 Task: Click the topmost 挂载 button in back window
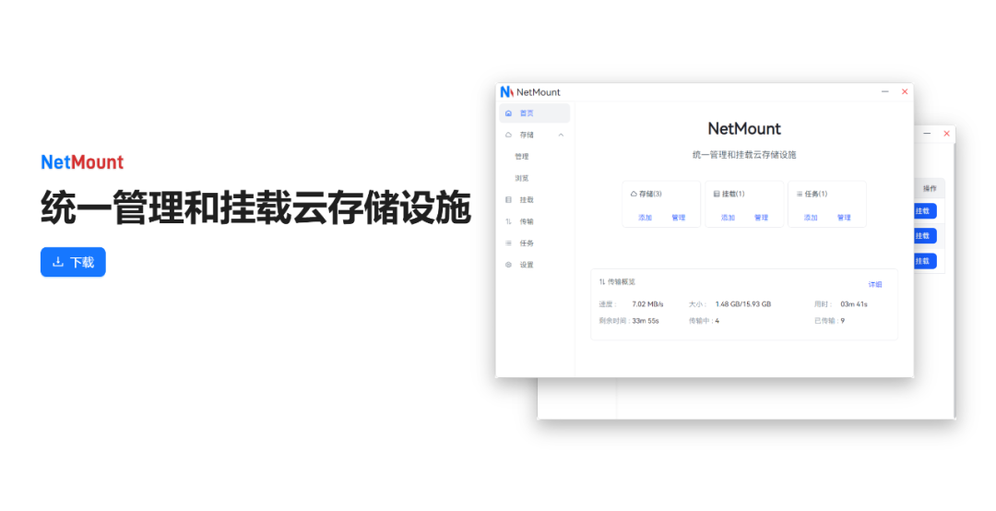click(924, 211)
